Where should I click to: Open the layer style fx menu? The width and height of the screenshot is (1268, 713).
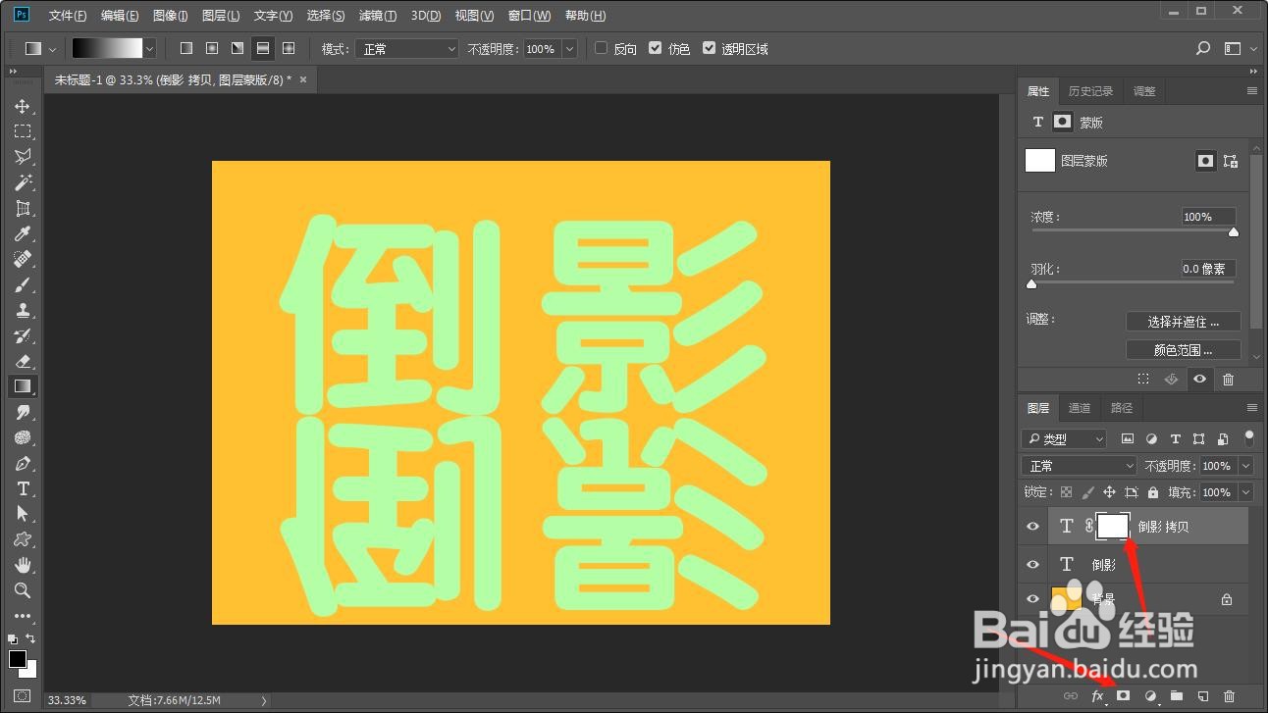click(x=1098, y=695)
